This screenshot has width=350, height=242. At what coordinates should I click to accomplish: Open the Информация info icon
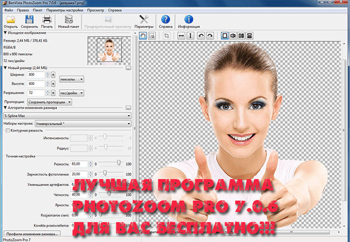189,19
